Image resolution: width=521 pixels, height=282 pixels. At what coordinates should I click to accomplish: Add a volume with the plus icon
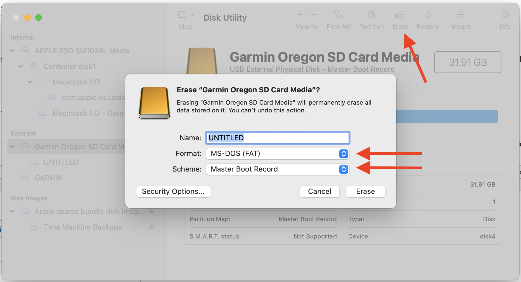click(x=300, y=15)
